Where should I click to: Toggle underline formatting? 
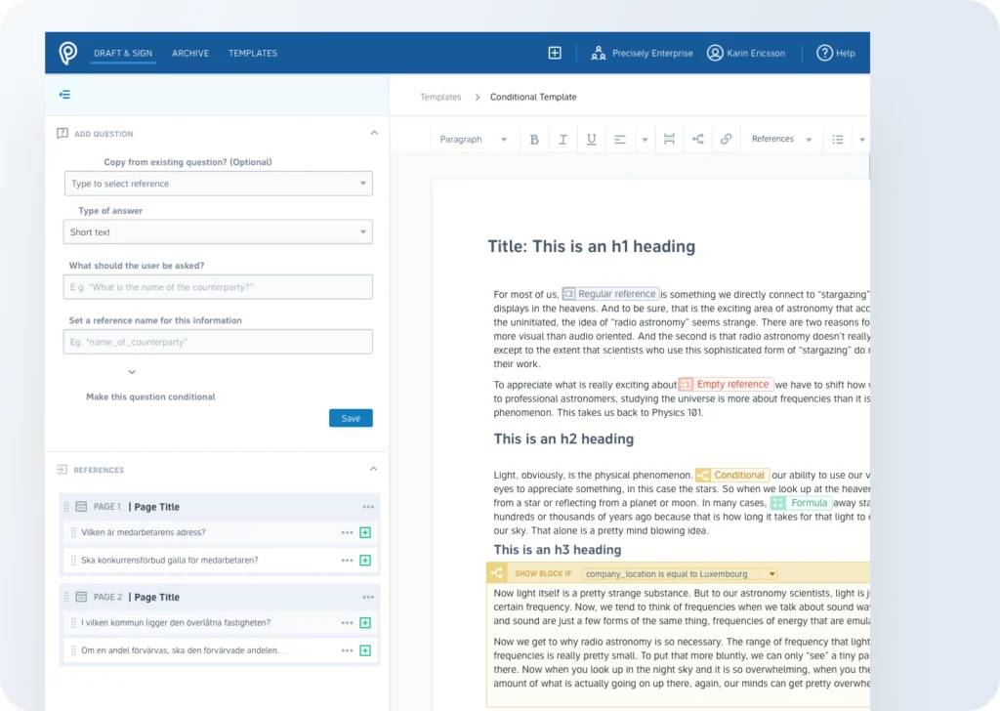tap(591, 139)
